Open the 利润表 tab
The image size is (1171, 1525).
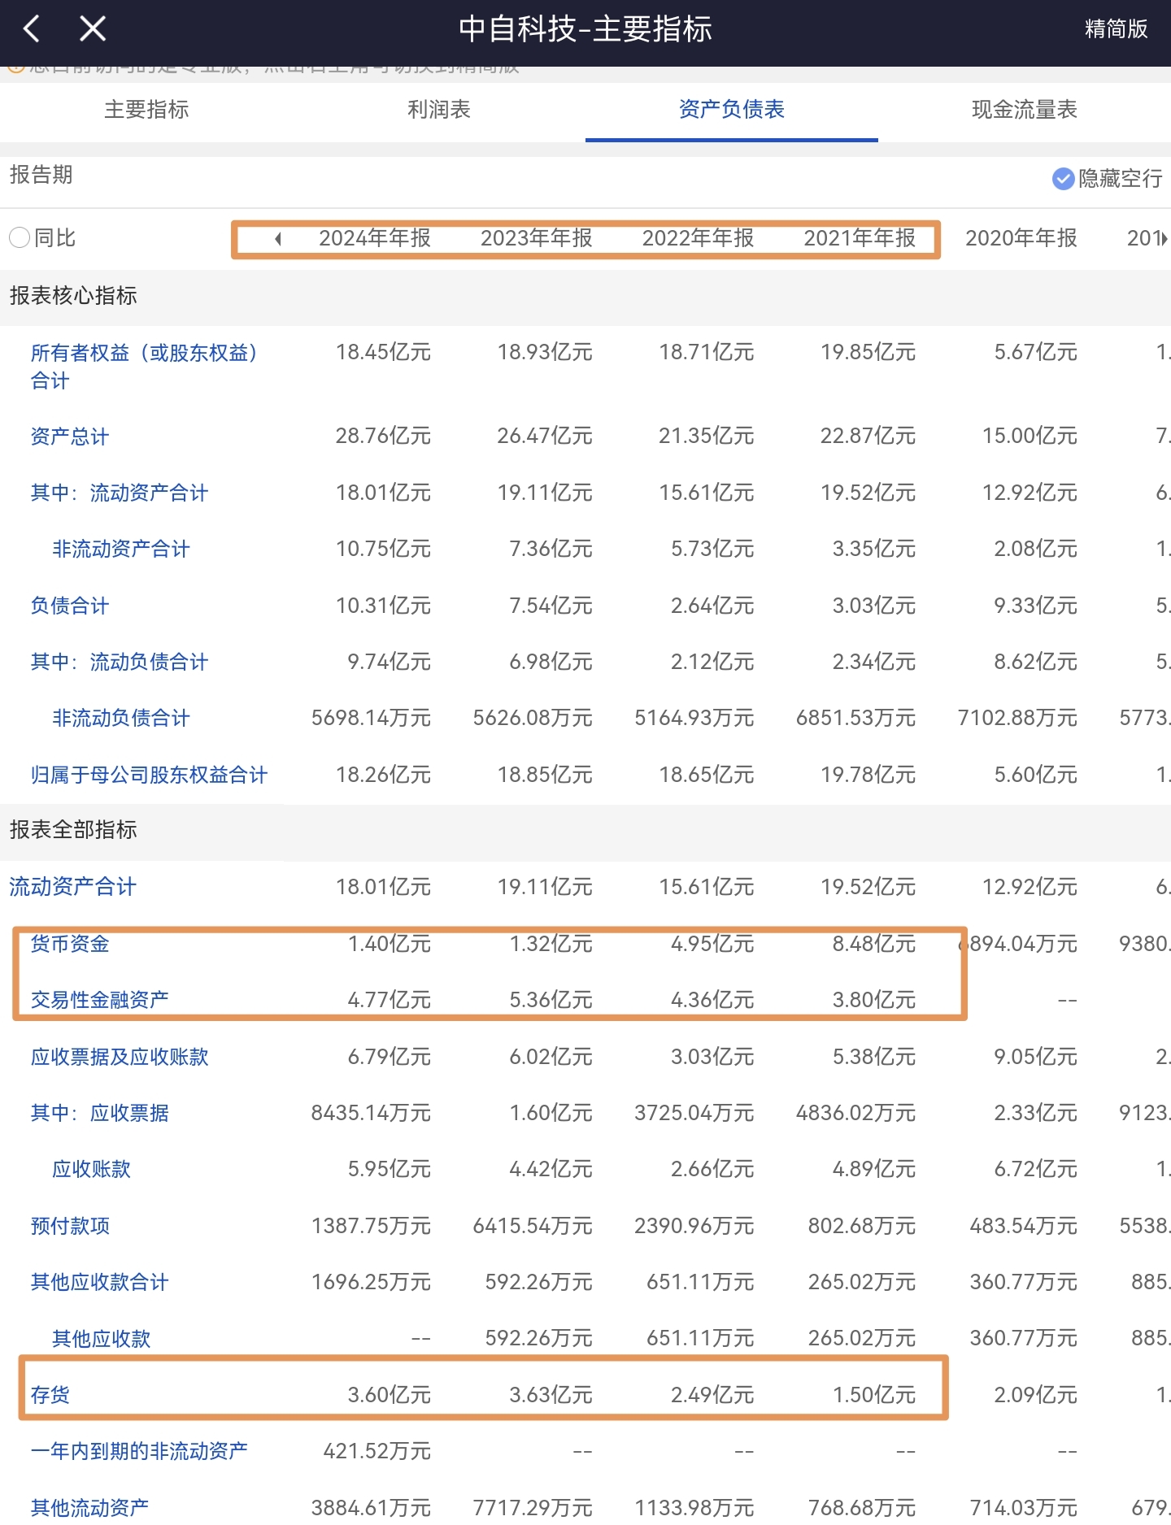point(439,110)
